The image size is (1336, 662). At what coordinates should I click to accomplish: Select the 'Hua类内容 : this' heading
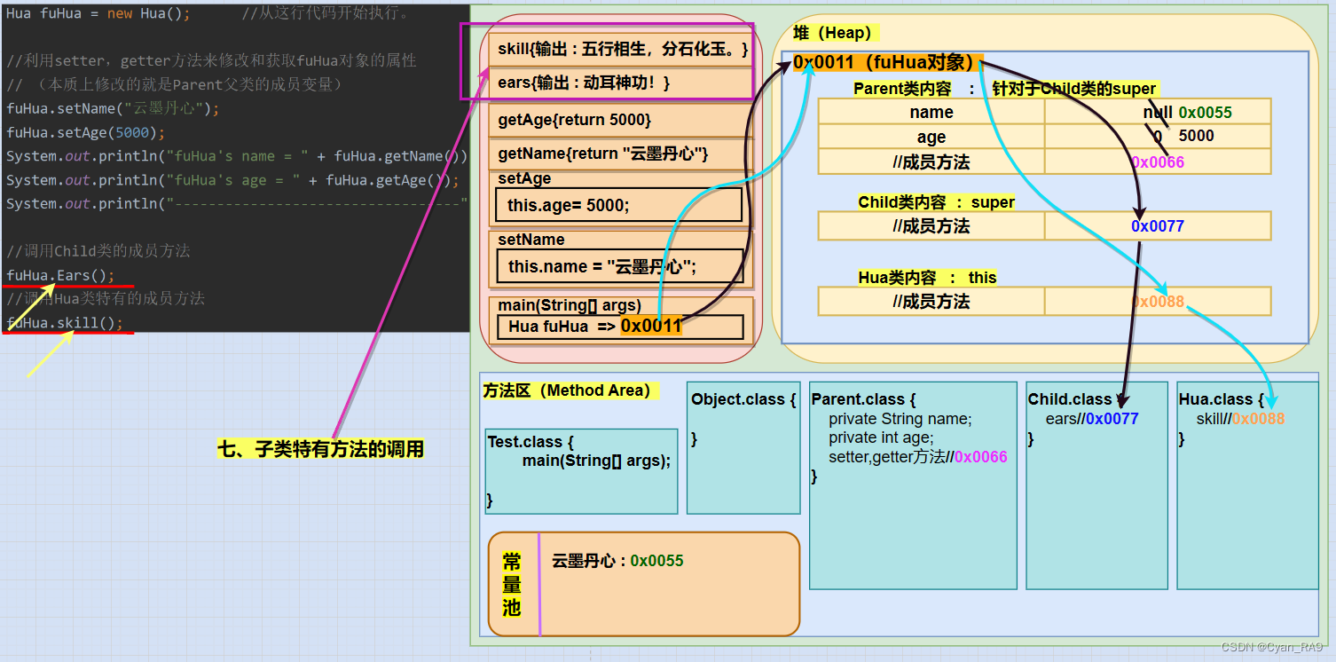[x=927, y=278]
